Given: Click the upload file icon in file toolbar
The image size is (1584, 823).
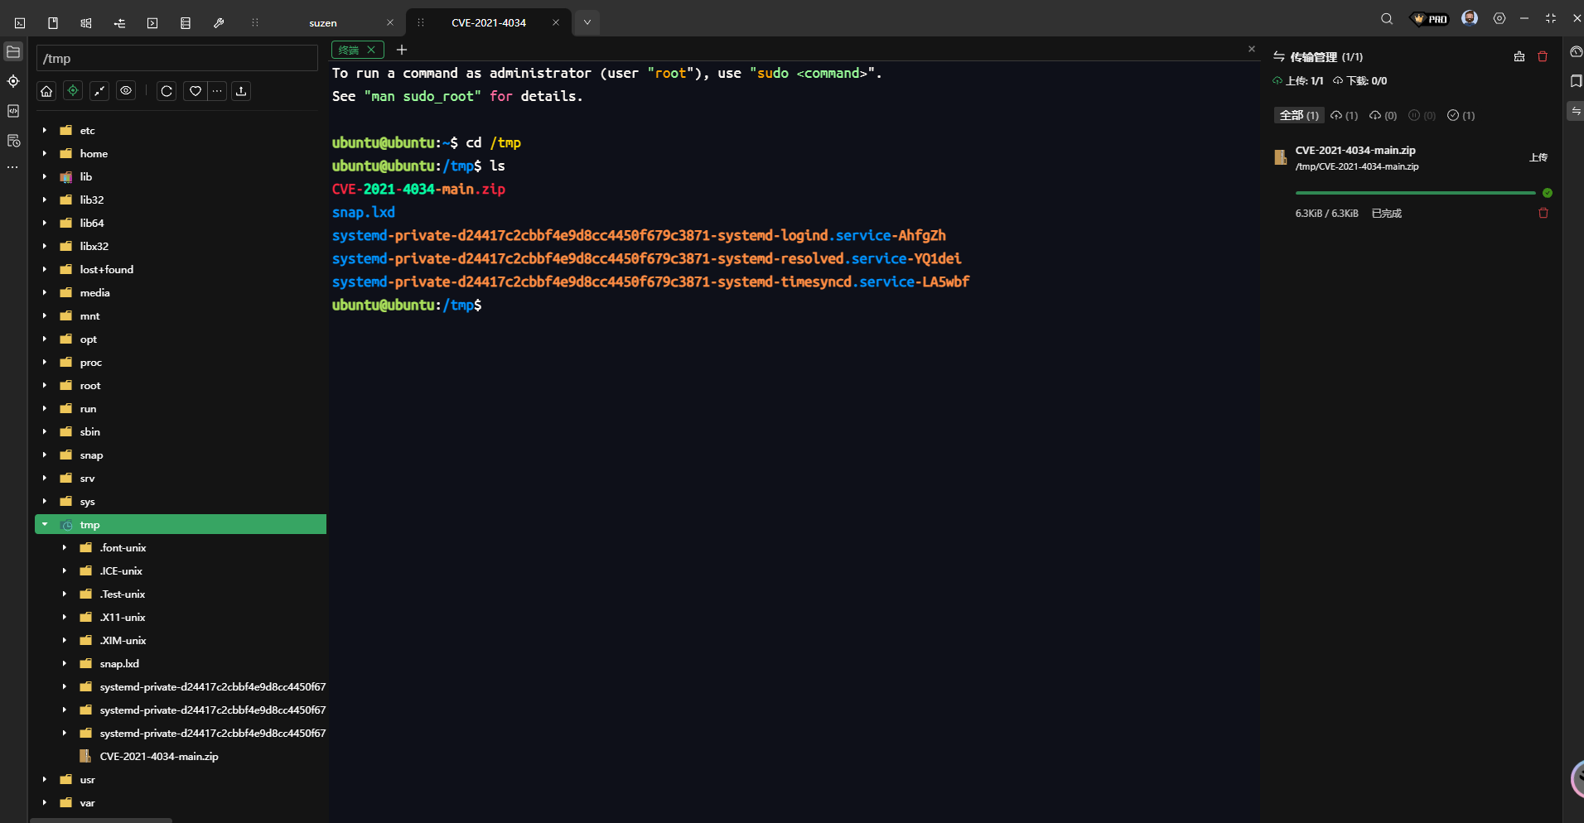Looking at the screenshot, I should tap(241, 91).
